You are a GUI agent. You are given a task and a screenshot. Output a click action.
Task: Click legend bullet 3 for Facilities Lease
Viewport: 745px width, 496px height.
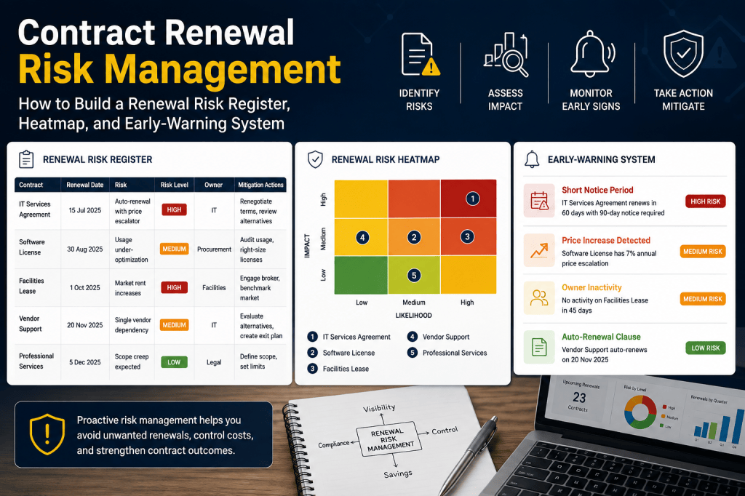point(312,368)
